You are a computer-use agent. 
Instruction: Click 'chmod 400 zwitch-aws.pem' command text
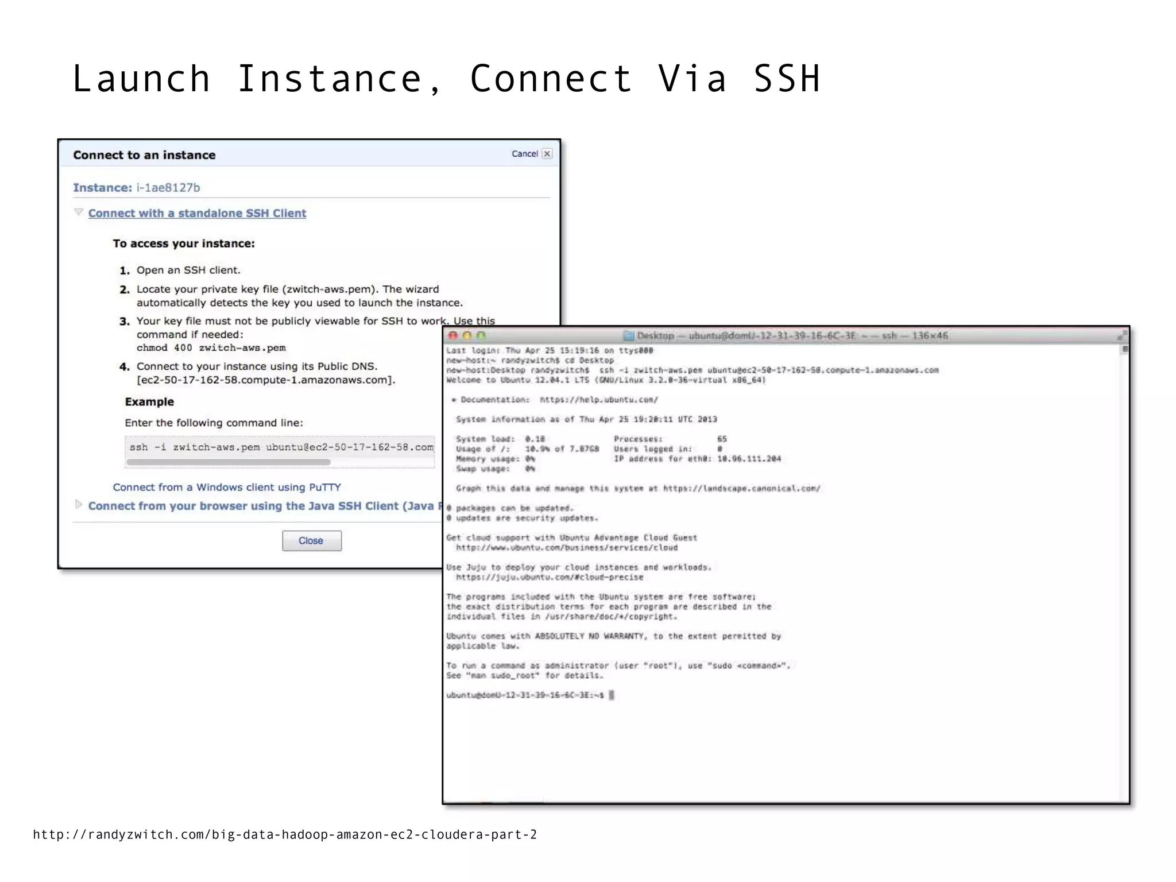(x=211, y=348)
